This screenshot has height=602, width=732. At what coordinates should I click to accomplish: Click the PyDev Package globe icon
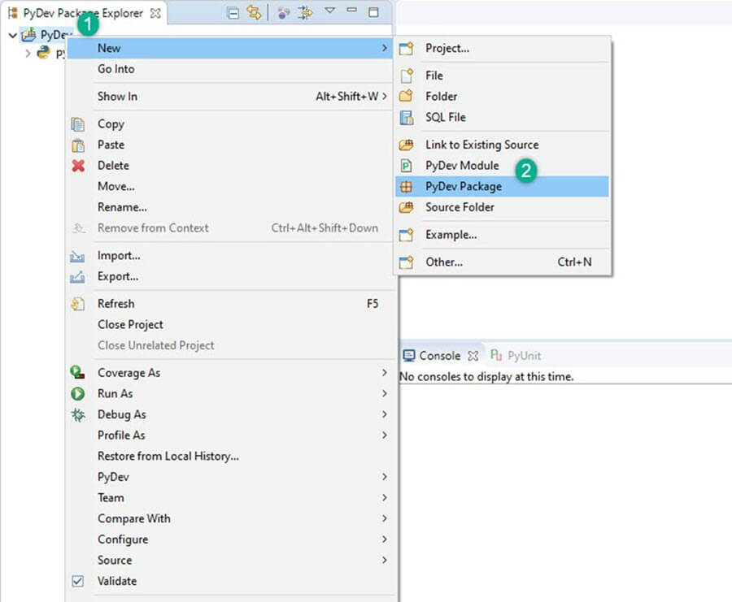(x=407, y=186)
